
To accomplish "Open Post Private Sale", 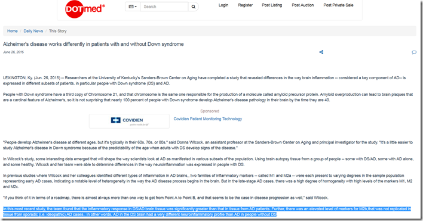I will point(338,5).
